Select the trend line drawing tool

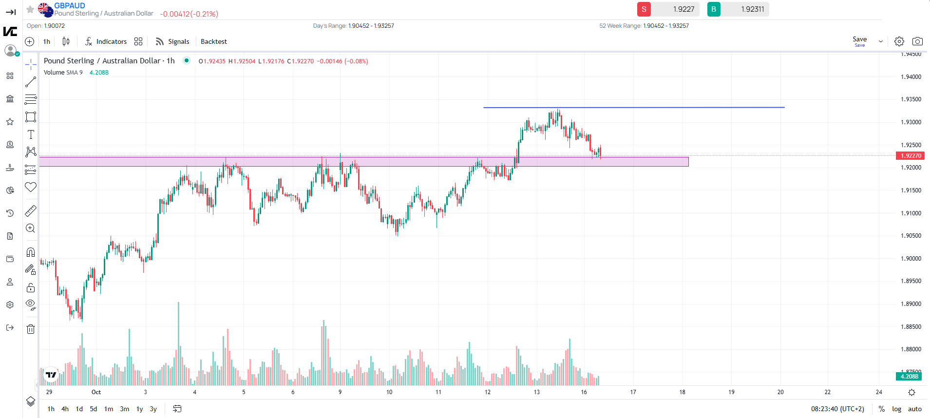(x=31, y=82)
